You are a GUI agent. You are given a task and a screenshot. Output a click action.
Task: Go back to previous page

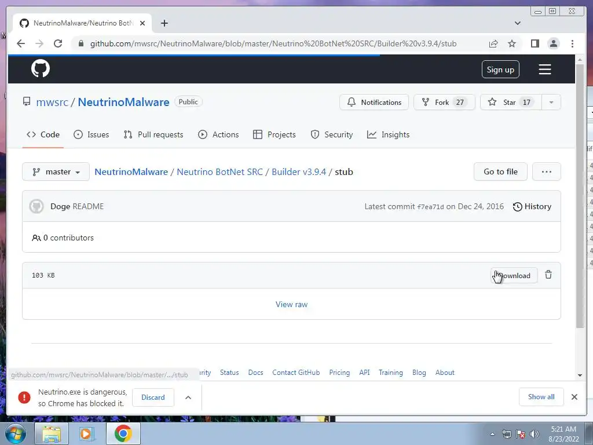(x=21, y=43)
